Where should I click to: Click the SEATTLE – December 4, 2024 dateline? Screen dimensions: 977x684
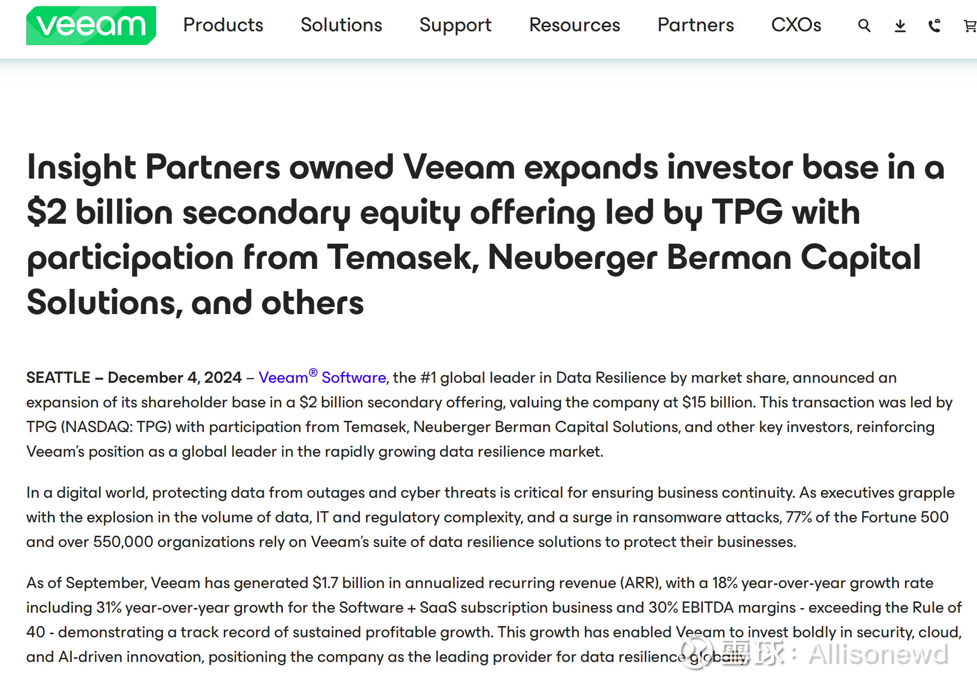point(134,378)
